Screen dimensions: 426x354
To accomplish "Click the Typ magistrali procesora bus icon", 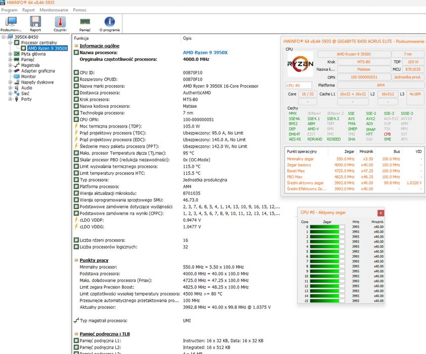I will (x=76, y=321).
